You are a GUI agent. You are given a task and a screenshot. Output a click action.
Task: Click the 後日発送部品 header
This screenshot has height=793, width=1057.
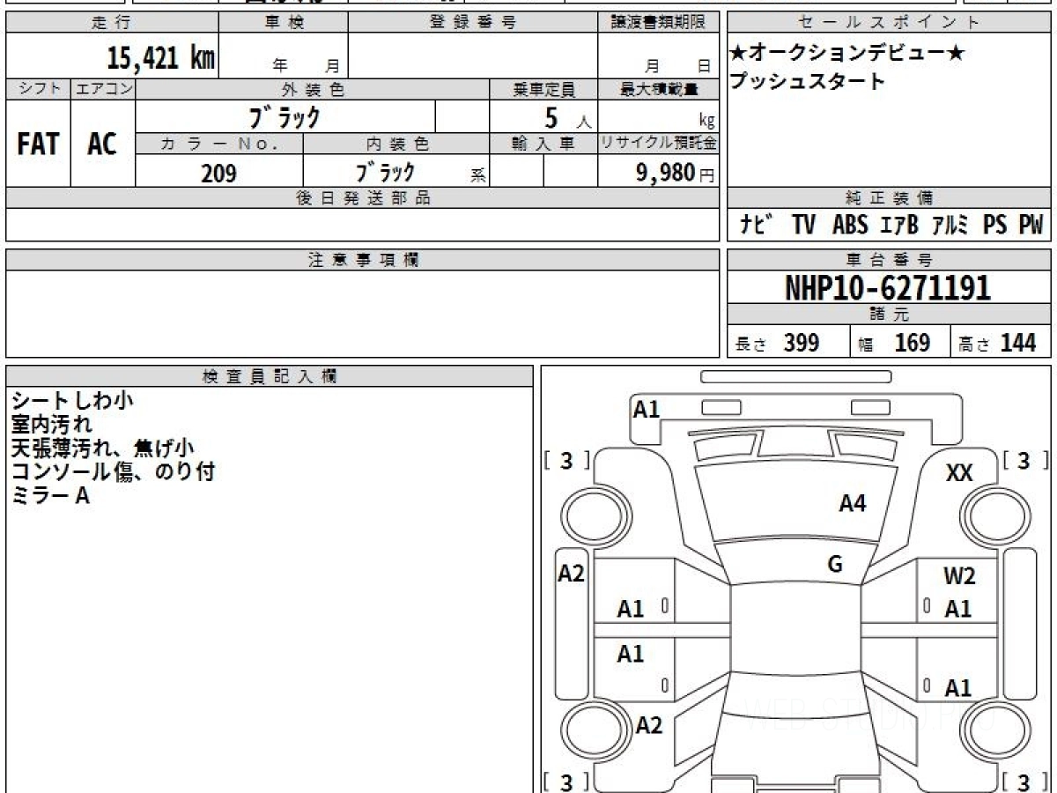tap(362, 198)
